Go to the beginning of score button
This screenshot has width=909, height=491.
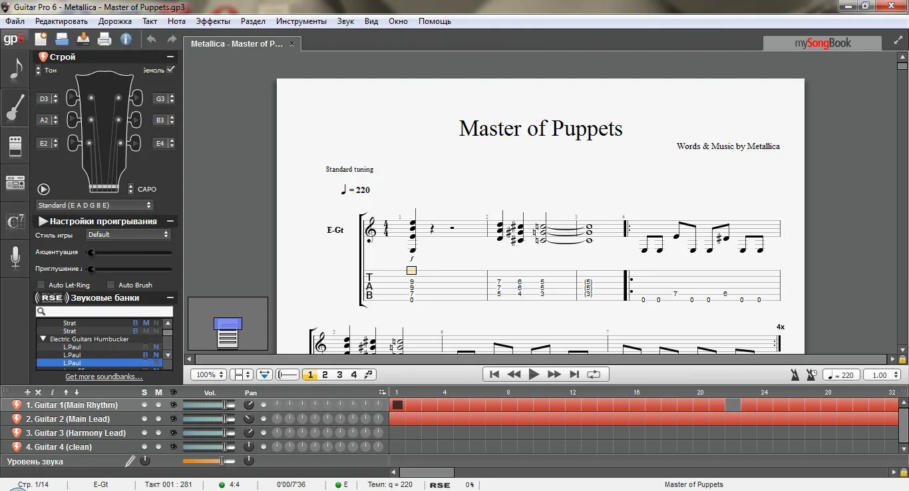pos(494,375)
